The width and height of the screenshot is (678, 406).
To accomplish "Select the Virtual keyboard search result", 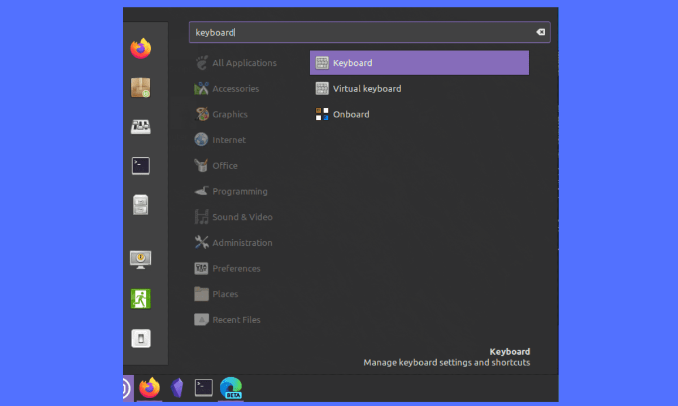I will (x=367, y=89).
